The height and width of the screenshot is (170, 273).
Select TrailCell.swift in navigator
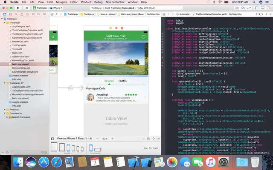(x=19, y=45)
